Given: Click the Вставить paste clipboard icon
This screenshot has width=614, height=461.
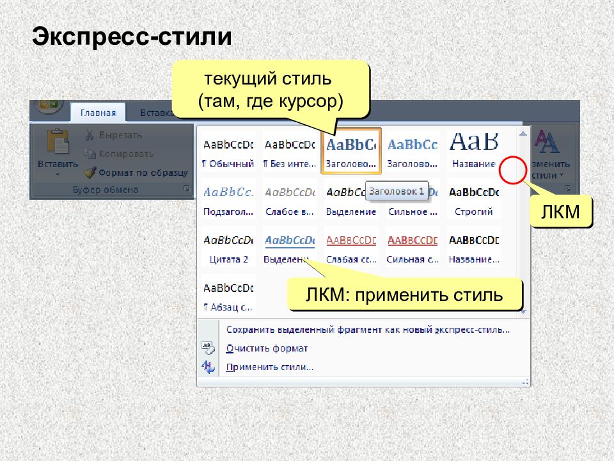Looking at the screenshot, I should (x=58, y=141).
